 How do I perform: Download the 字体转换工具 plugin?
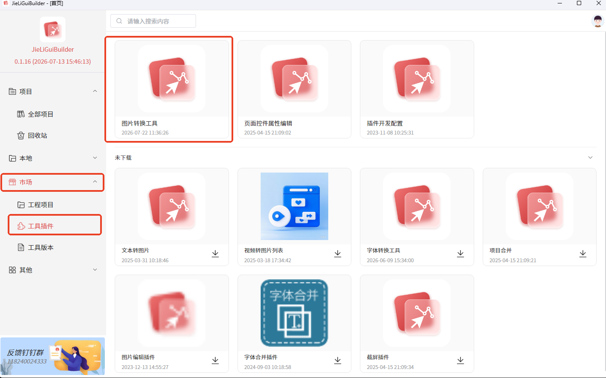click(x=460, y=254)
